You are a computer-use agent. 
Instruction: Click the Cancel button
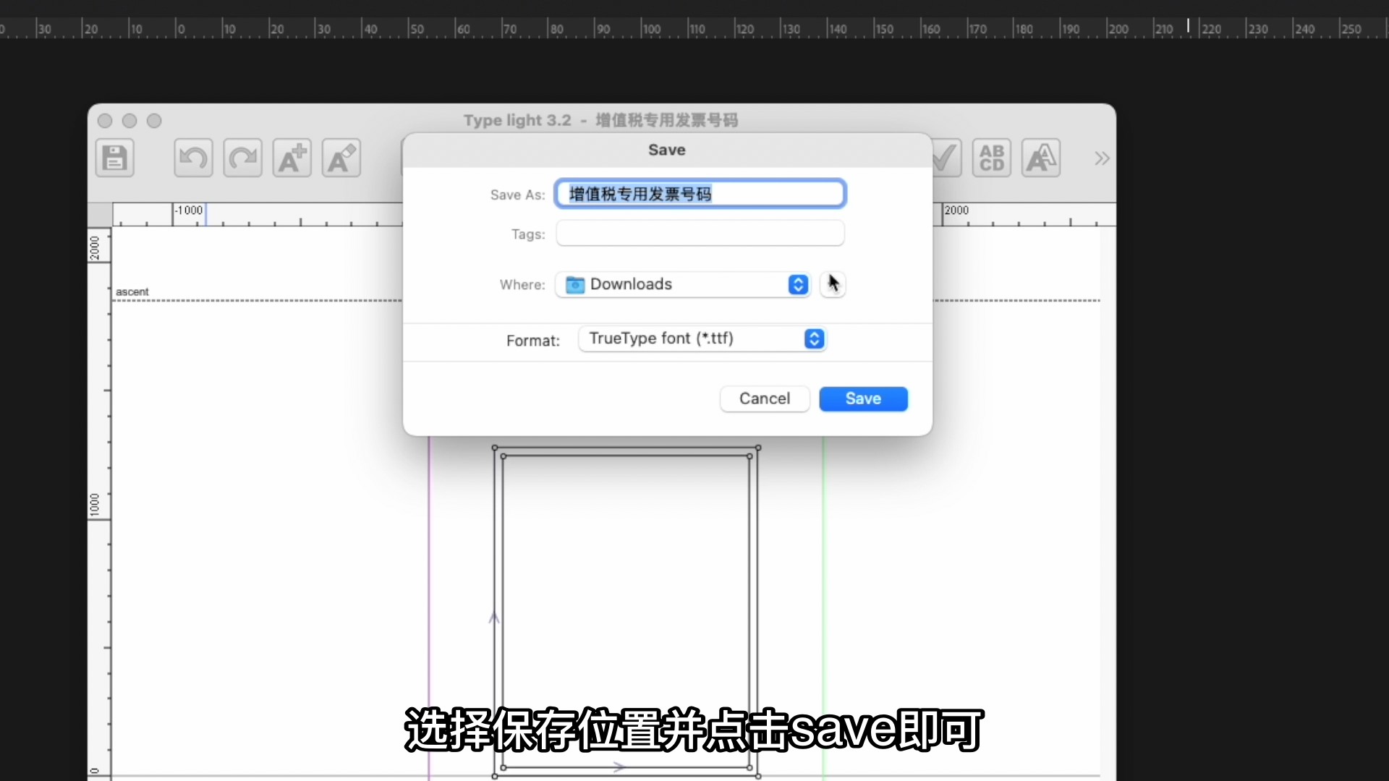(764, 398)
